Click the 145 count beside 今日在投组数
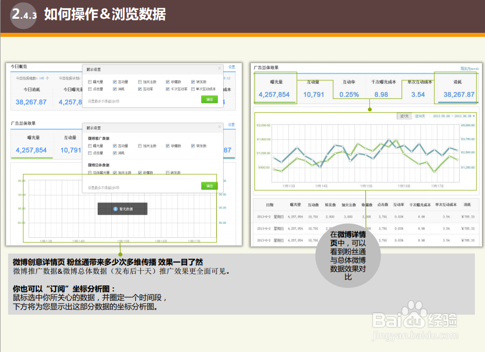 coord(42,78)
